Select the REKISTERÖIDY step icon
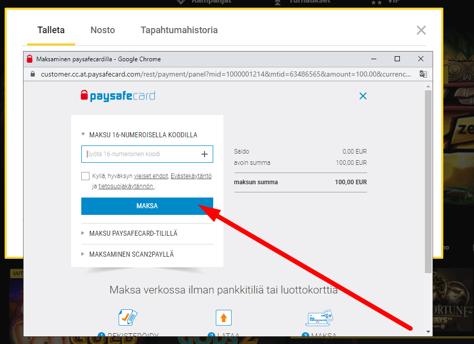This screenshot has width=474, height=344. [127, 317]
